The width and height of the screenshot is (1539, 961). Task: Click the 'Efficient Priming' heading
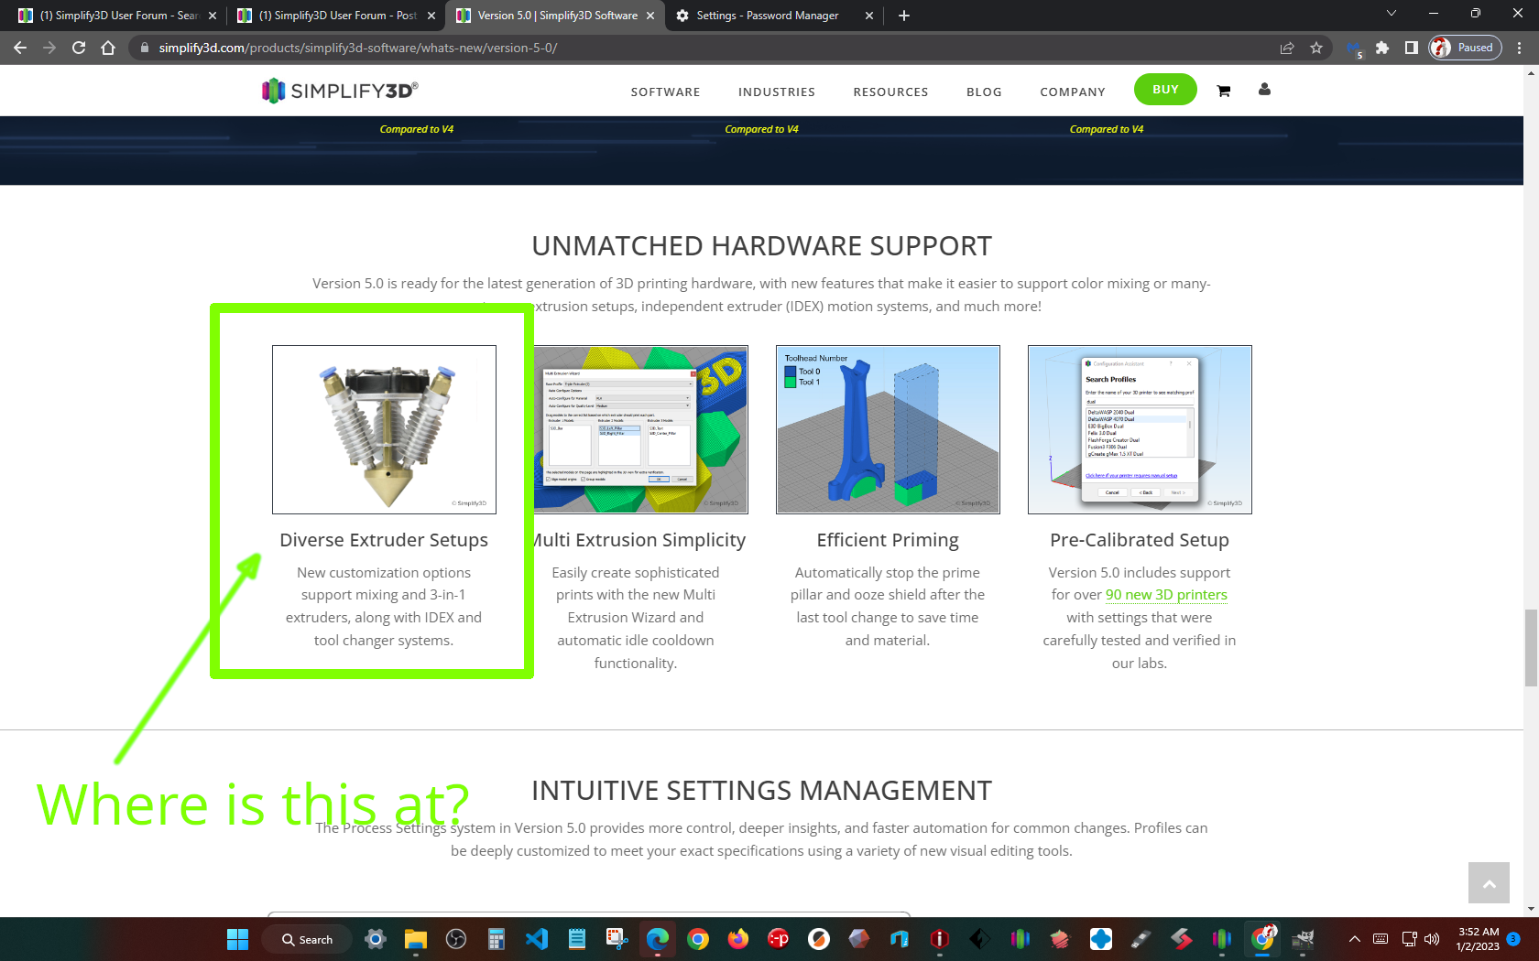[x=888, y=540]
